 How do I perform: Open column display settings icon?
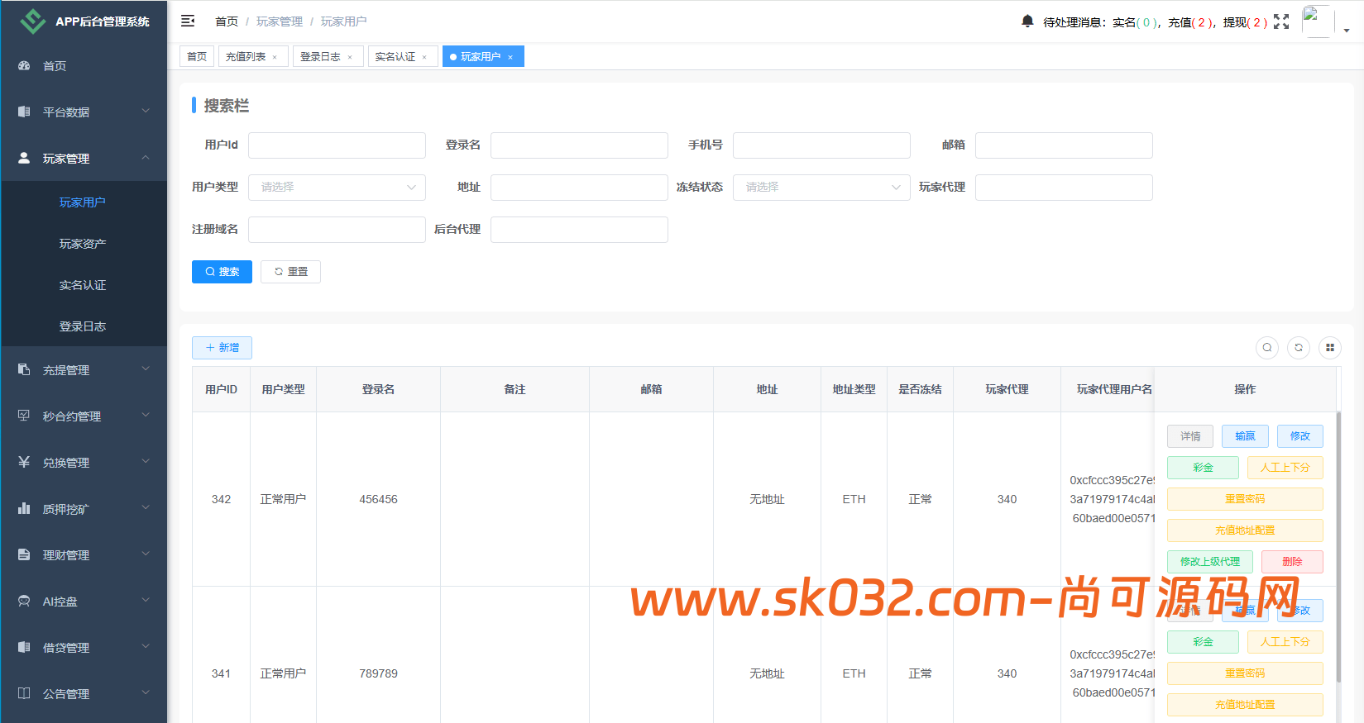(1330, 348)
